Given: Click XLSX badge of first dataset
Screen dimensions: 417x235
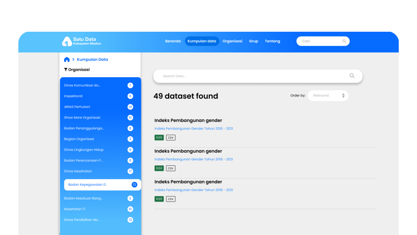Looking at the screenshot, I should tap(159, 137).
